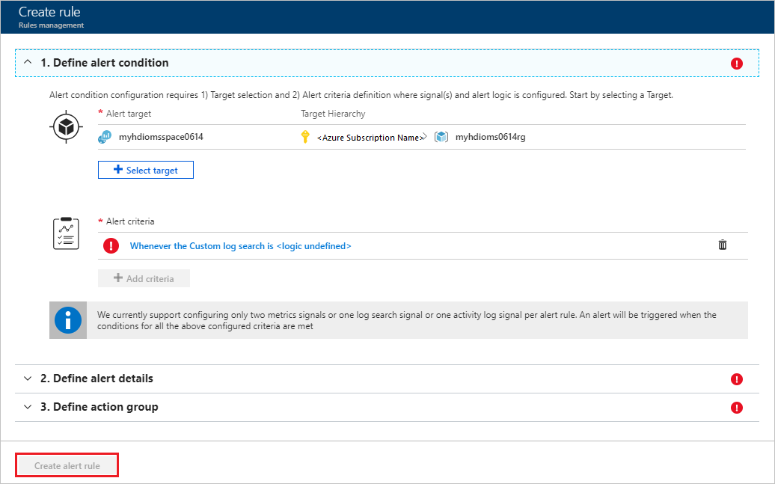Click the error icon on Define alert condition

tap(737, 64)
